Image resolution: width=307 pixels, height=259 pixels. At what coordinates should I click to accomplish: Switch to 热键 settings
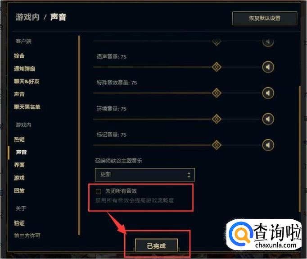pyautogui.click(x=19, y=139)
